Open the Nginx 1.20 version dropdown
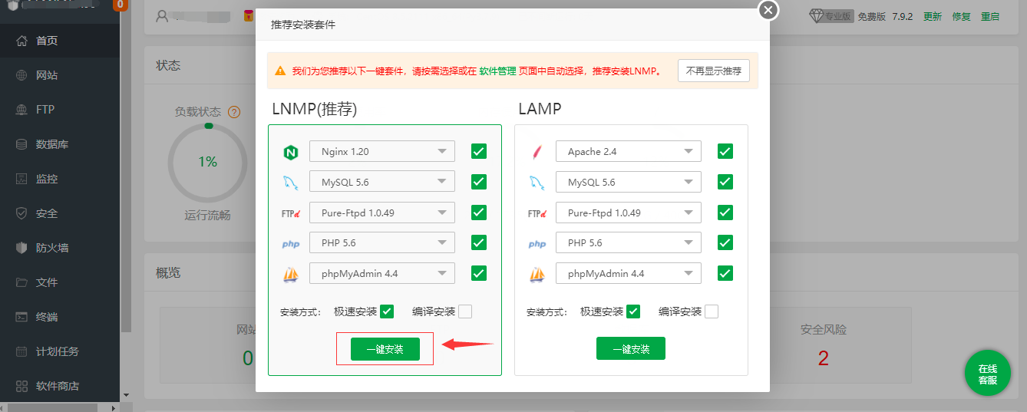The image size is (1027, 412). (x=382, y=151)
